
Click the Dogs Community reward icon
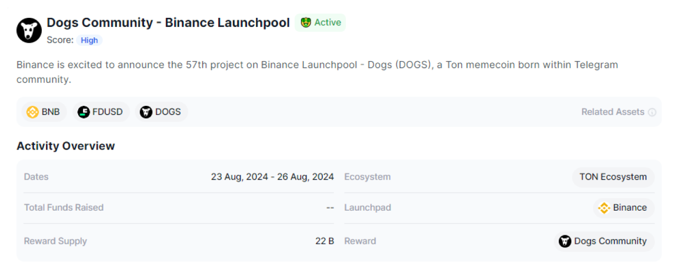coord(565,241)
